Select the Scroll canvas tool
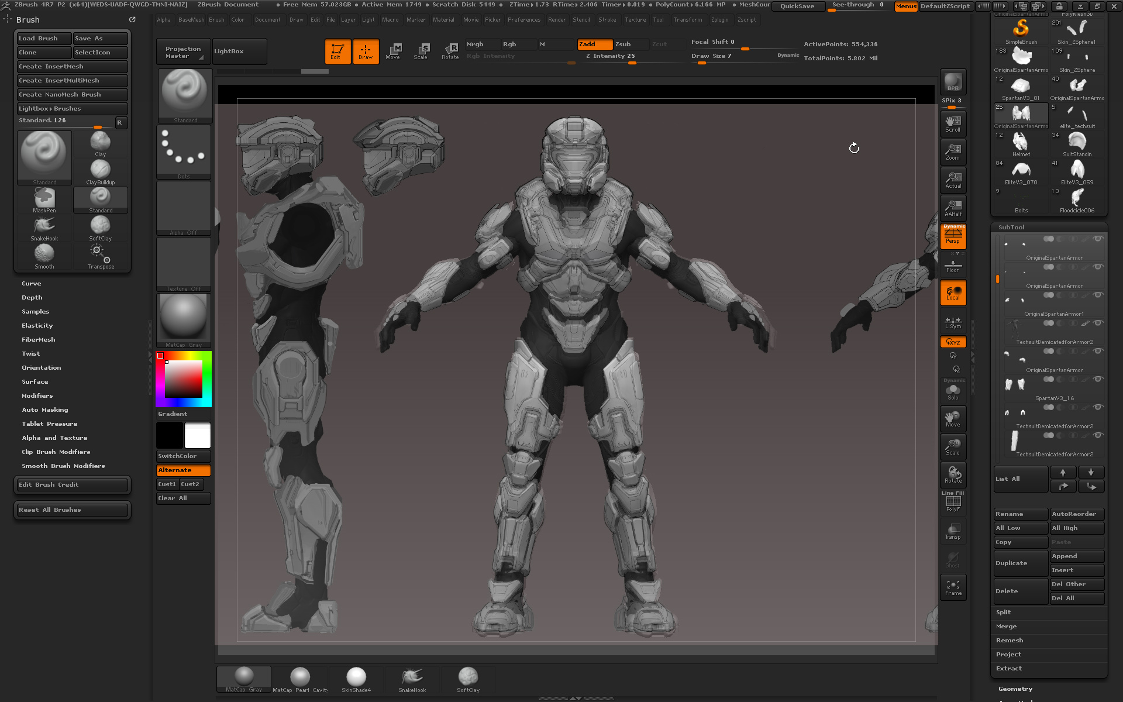 click(953, 124)
